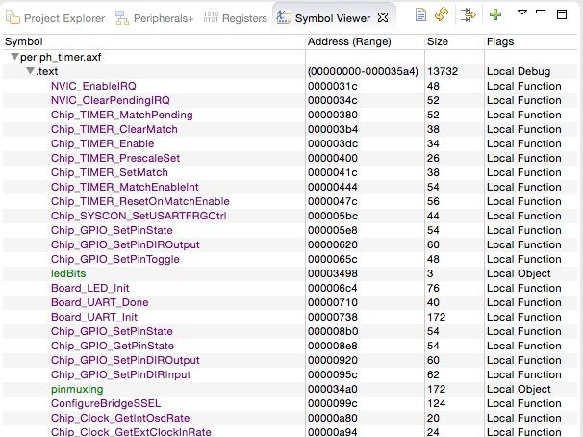Click the Local Debug flag cell
This screenshot has width=583, height=437.
[x=519, y=71]
